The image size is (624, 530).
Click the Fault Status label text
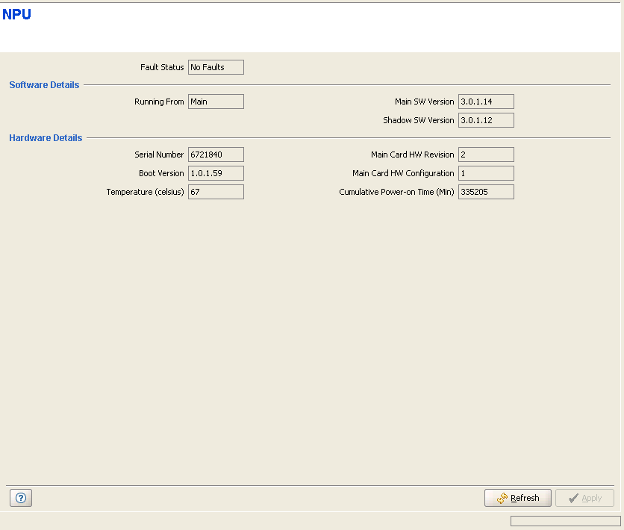162,67
